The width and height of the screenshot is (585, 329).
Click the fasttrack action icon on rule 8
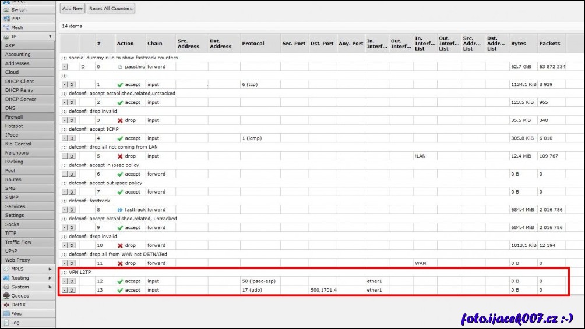pos(120,210)
